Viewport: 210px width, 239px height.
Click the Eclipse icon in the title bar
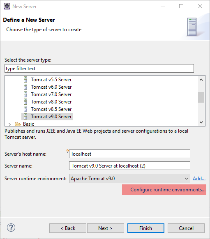(7, 6)
